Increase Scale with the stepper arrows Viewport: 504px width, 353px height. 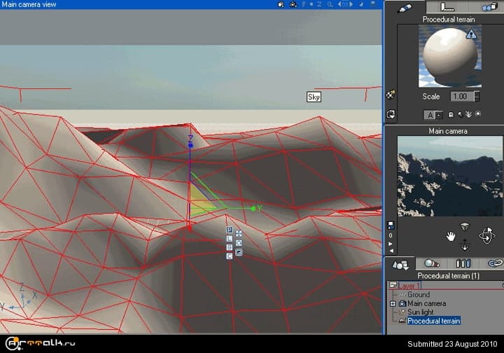[x=477, y=94]
